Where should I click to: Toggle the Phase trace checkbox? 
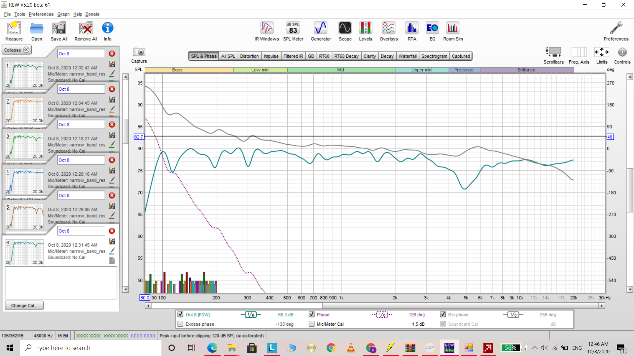[311, 314]
